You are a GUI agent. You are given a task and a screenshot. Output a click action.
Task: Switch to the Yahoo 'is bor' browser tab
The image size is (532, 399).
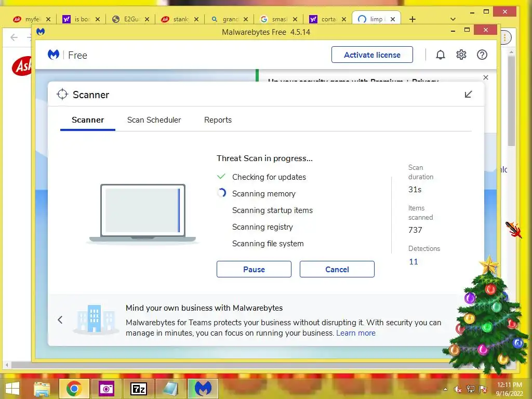tap(82, 19)
